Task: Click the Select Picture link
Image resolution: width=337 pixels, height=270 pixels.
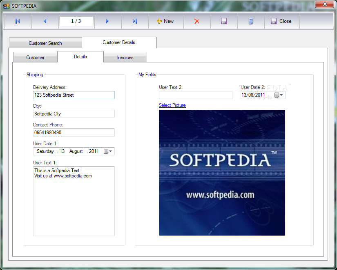Action: point(172,105)
